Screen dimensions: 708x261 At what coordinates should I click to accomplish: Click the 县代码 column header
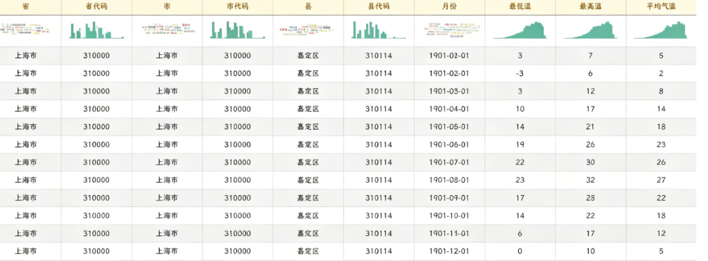pyautogui.click(x=379, y=7)
